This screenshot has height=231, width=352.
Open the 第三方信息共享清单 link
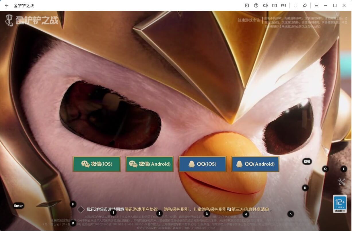coord(251,209)
